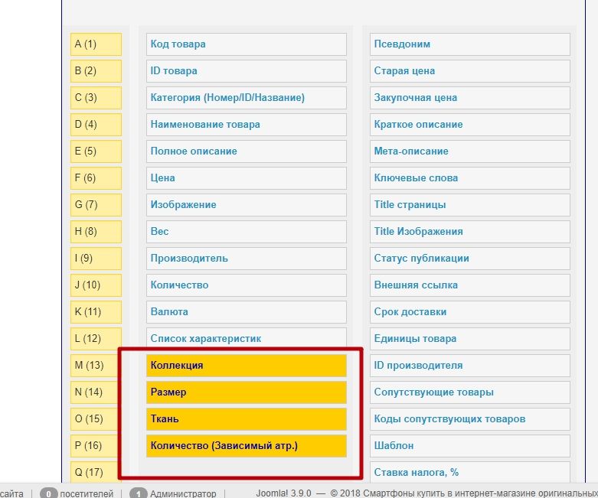Select the A (1) column cell

[x=96, y=44]
